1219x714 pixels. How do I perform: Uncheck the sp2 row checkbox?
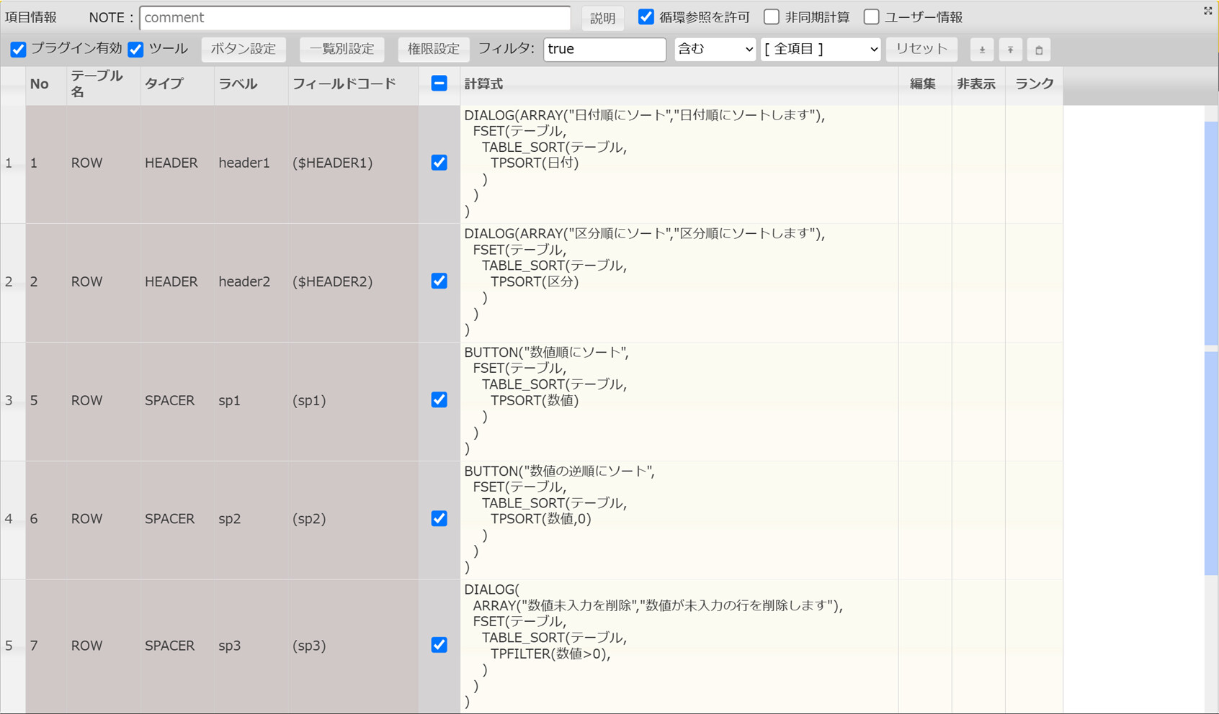tap(439, 518)
